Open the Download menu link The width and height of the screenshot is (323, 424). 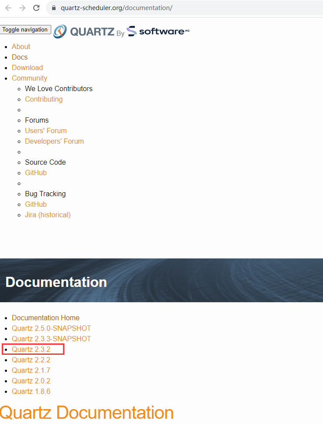(27, 67)
